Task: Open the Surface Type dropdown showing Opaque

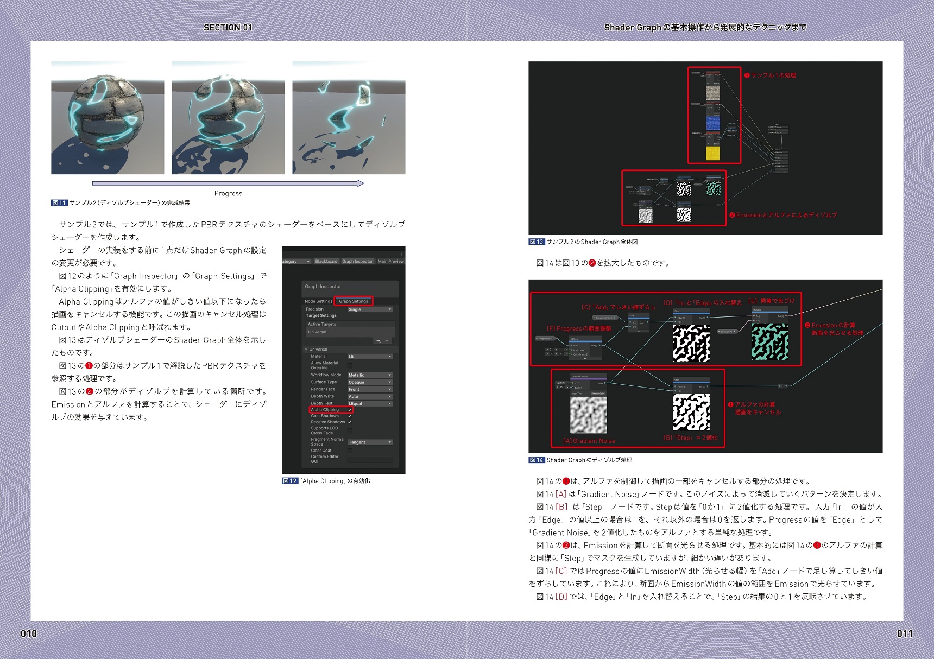Action: [370, 382]
